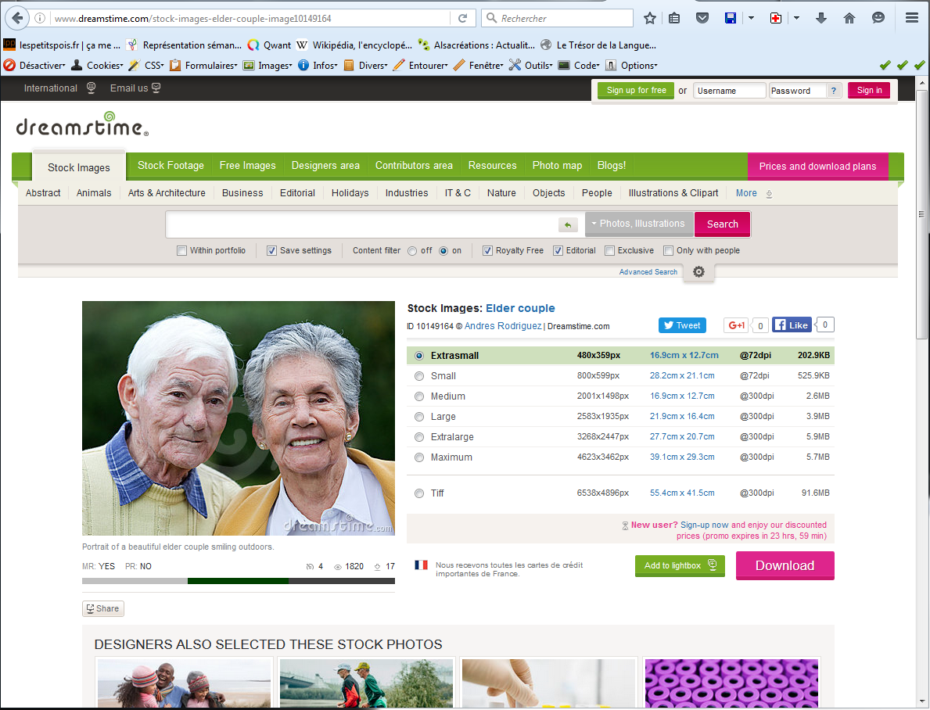
Task: Open the Free Images tab
Action: coord(247,166)
